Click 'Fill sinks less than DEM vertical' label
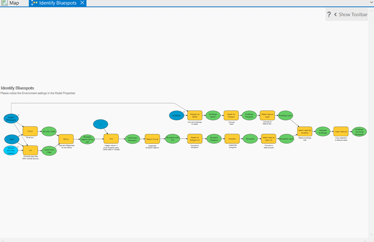This screenshot has width=374, height=242. pyautogui.click(x=31, y=157)
